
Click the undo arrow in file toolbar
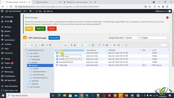pos(54,45)
